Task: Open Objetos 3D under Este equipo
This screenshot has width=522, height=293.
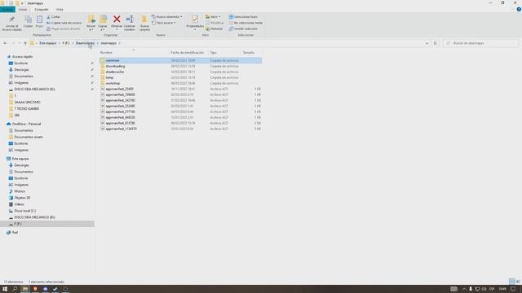Action: tap(22, 198)
